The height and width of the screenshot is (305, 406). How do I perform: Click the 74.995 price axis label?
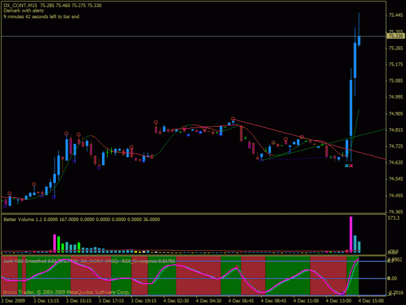(x=396, y=97)
